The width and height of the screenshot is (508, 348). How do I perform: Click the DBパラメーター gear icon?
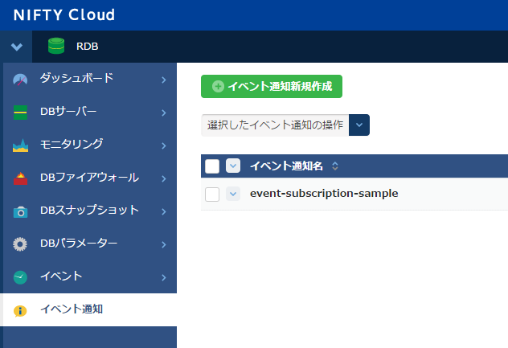pyautogui.click(x=20, y=244)
